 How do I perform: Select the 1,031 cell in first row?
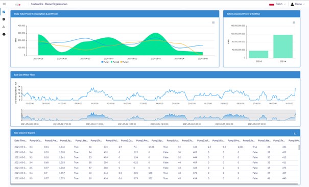click(241, 147)
